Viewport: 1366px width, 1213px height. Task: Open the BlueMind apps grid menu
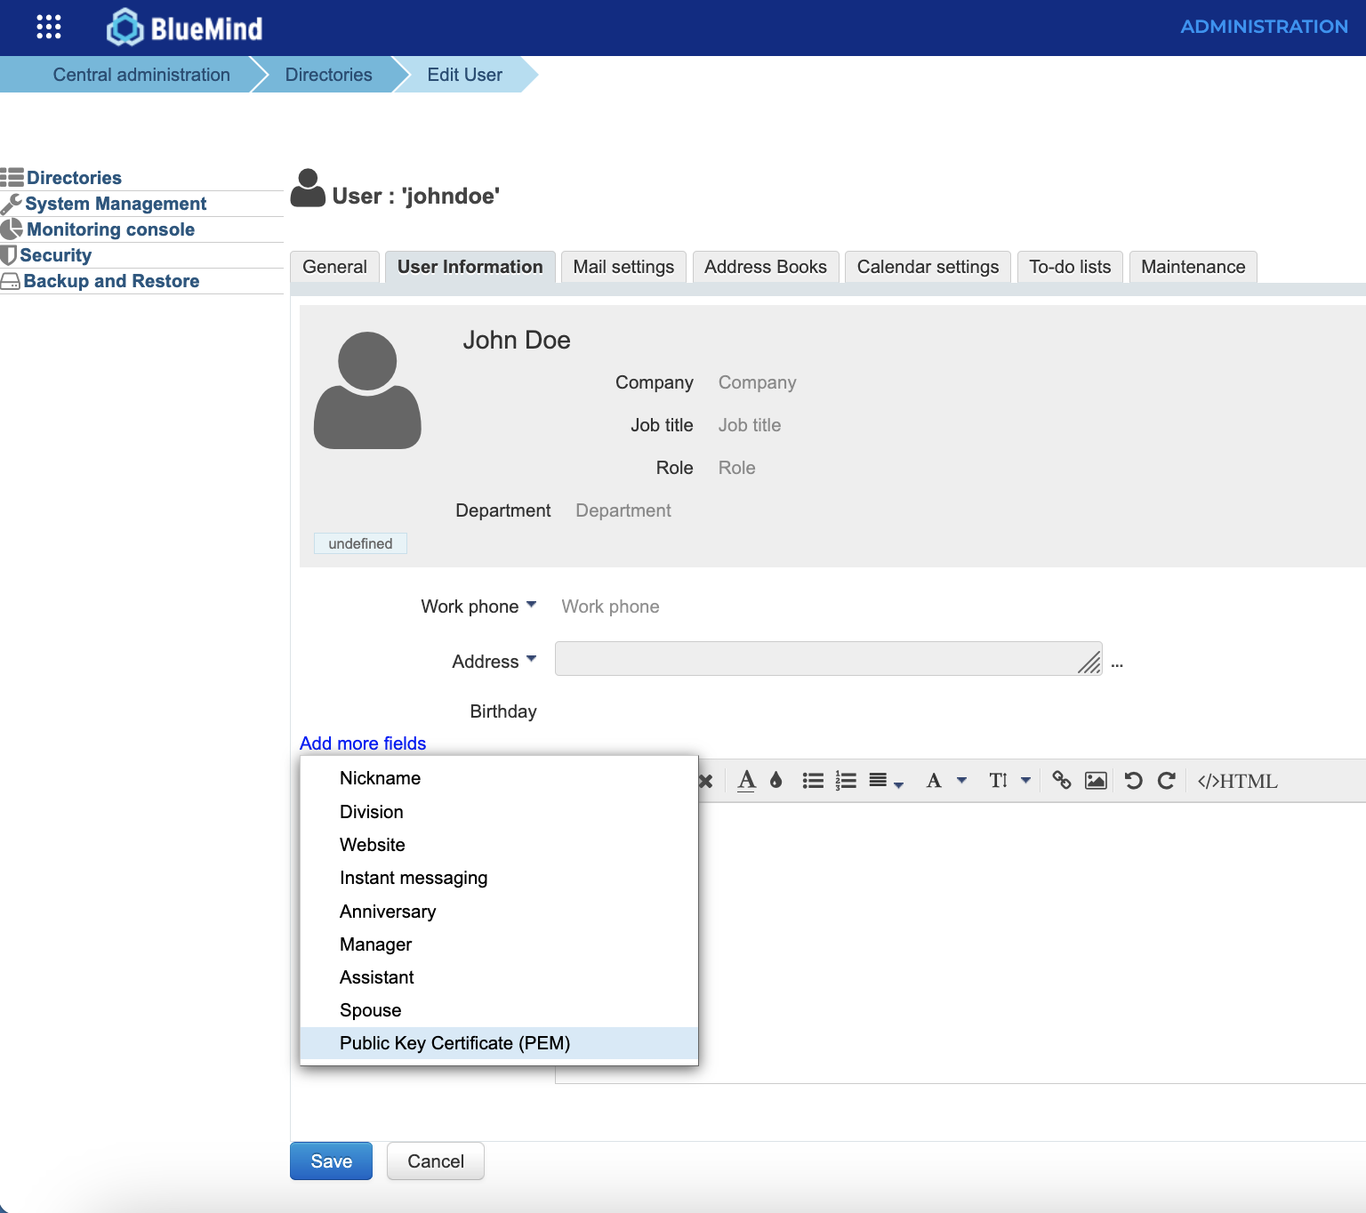point(49,27)
